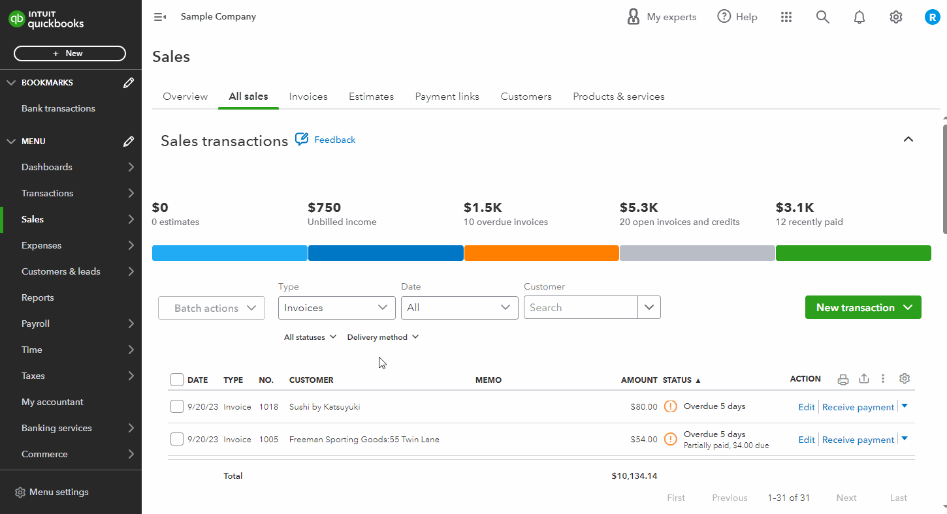This screenshot has height=514, width=947.
Task: Open action dropdown arrow for invoice 1005
Action: pos(905,438)
